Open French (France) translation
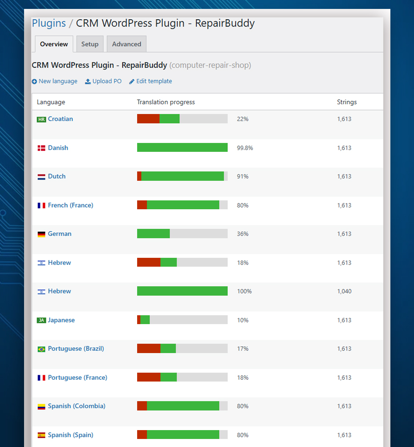 [x=70, y=205]
